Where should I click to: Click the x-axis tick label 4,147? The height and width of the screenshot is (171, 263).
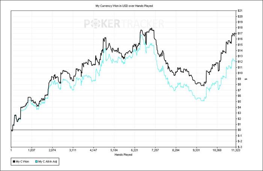[x=94, y=150]
